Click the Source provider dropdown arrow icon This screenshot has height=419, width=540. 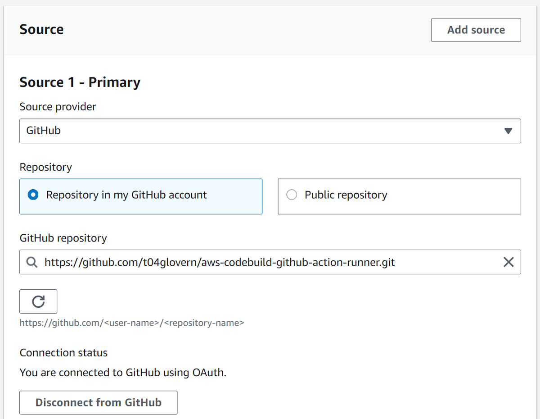click(508, 131)
